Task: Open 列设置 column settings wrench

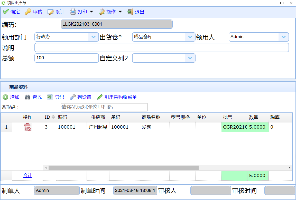Action: 73,97
